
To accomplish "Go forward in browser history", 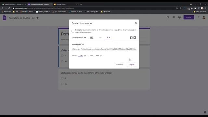I will 6,8.
